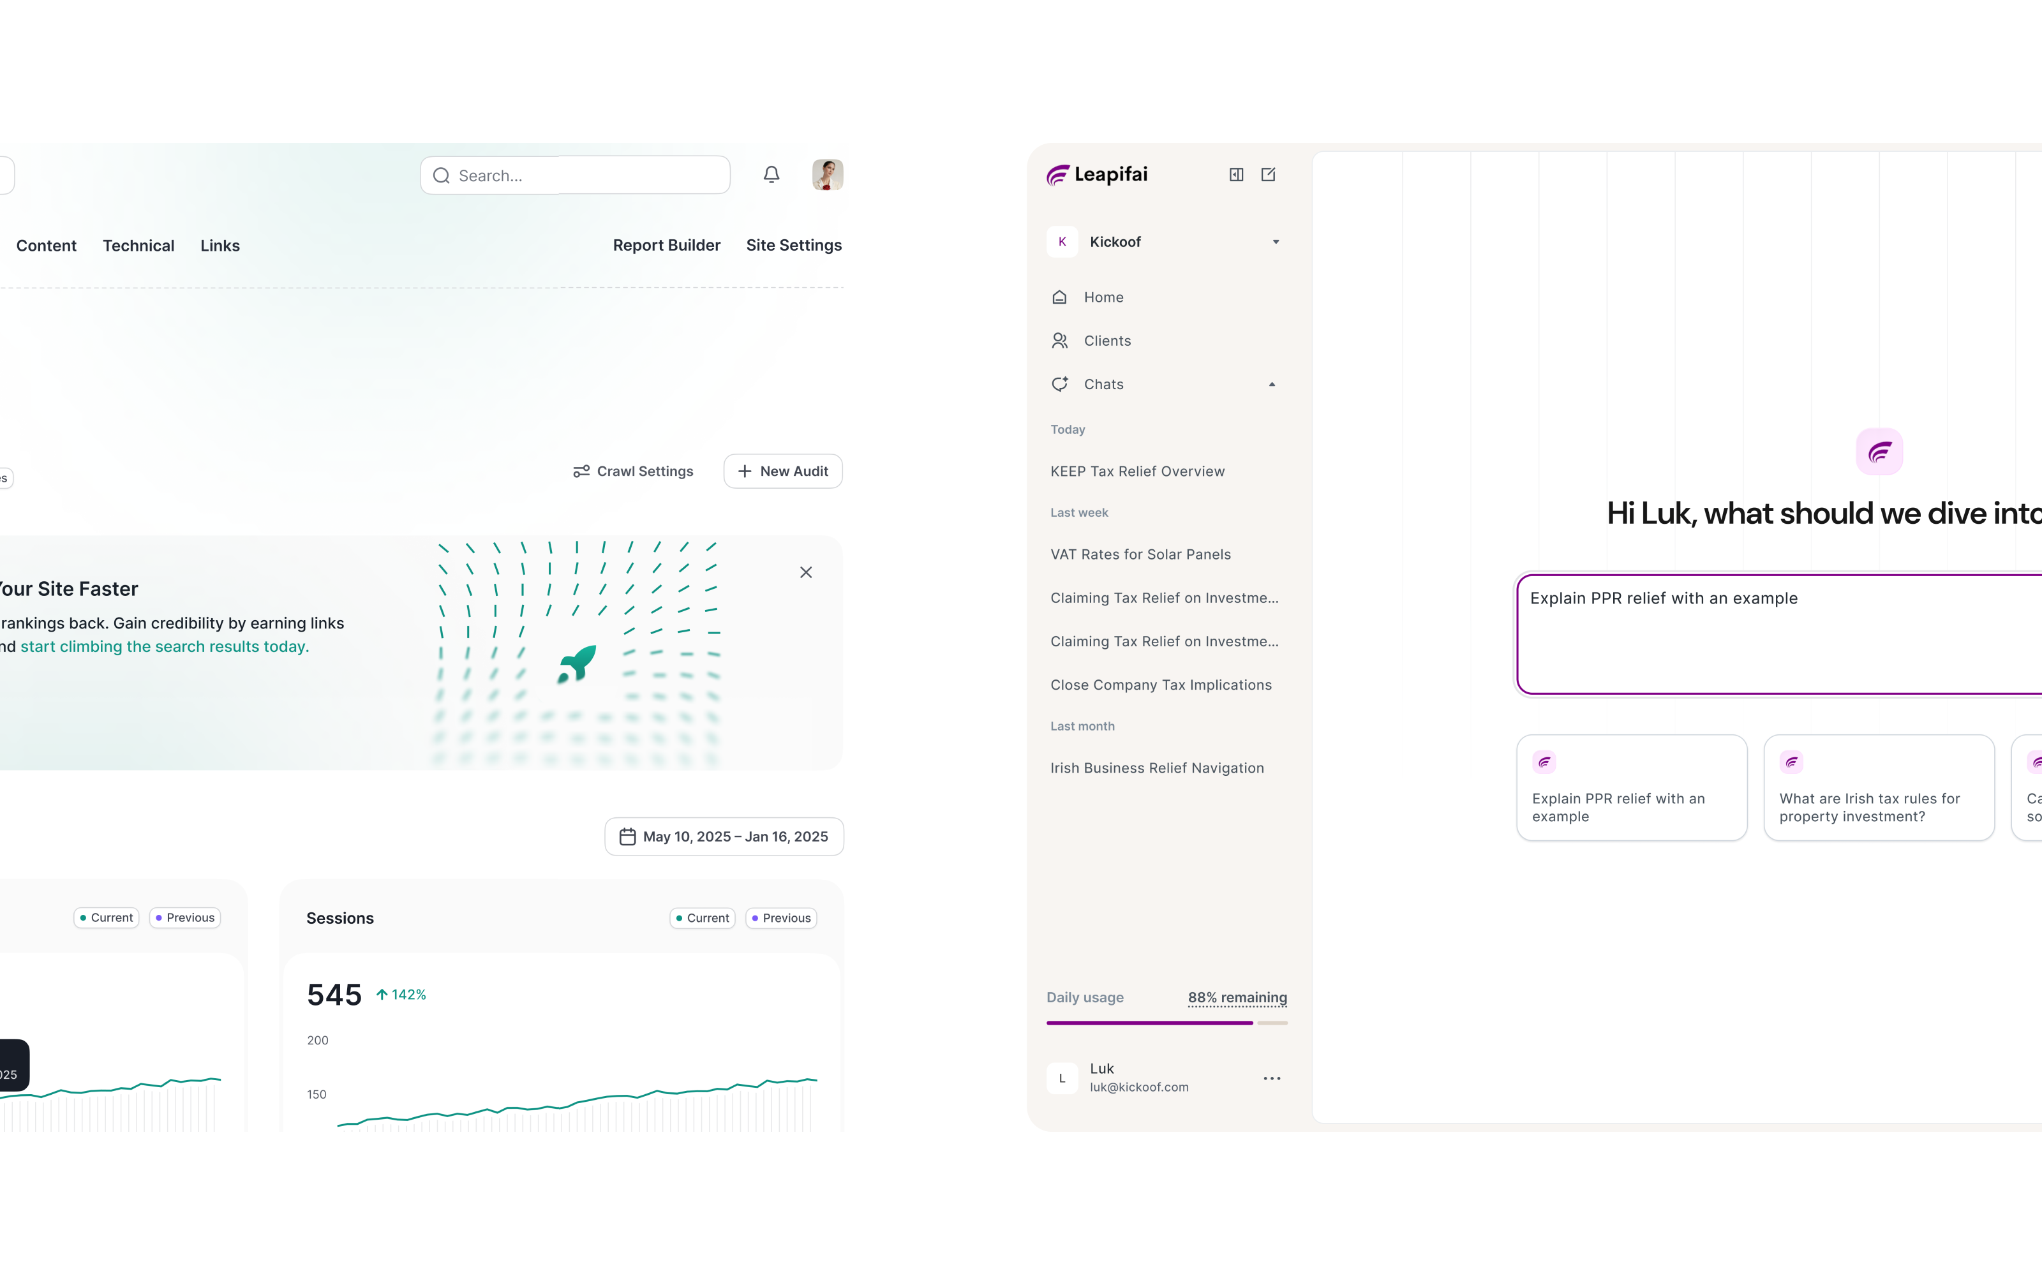Click the calendar icon in date range
Screen dimensions: 2042x1276
(x=628, y=836)
